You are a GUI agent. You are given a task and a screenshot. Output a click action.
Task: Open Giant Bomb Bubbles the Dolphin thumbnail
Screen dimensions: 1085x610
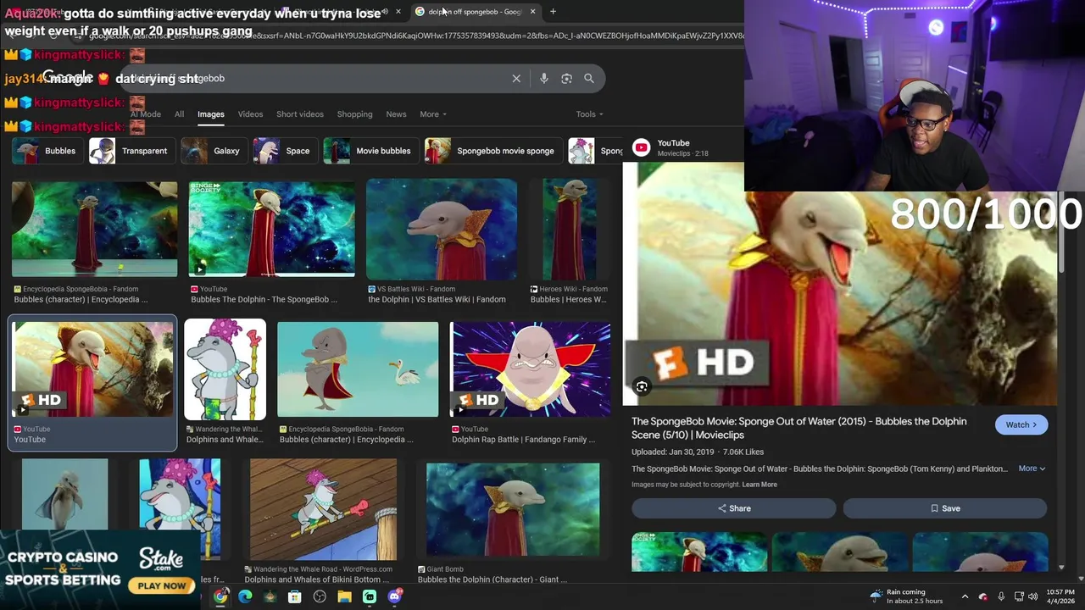pos(513,509)
